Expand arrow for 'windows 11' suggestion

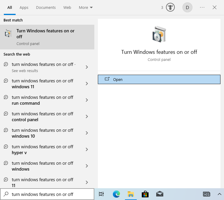point(87,84)
